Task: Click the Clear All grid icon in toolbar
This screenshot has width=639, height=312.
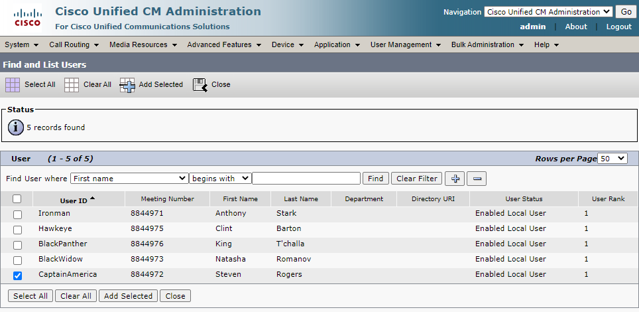Action: coord(72,84)
